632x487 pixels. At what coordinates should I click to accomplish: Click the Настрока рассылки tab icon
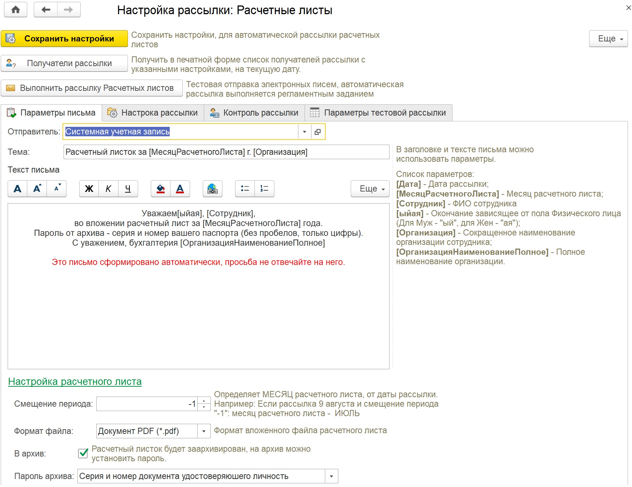(x=112, y=113)
